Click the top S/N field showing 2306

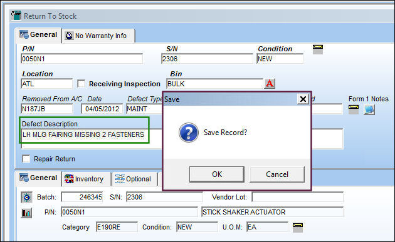pyautogui.click(x=207, y=59)
